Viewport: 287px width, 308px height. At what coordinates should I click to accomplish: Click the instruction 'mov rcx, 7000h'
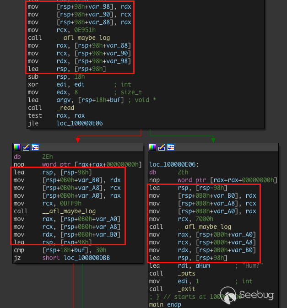[181, 219]
